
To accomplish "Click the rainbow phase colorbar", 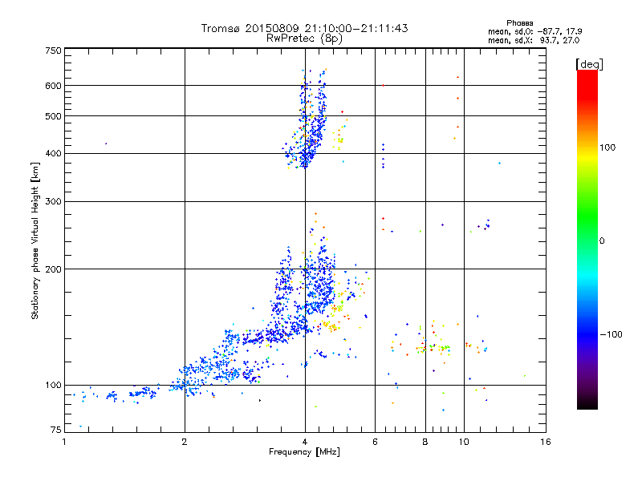I will [x=587, y=239].
